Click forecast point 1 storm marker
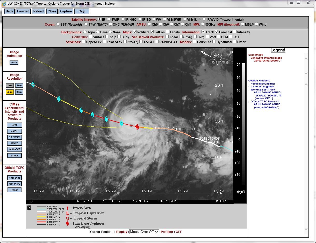Screen dimensions: 316x243 pyautogui.click(x=59, y=99)
